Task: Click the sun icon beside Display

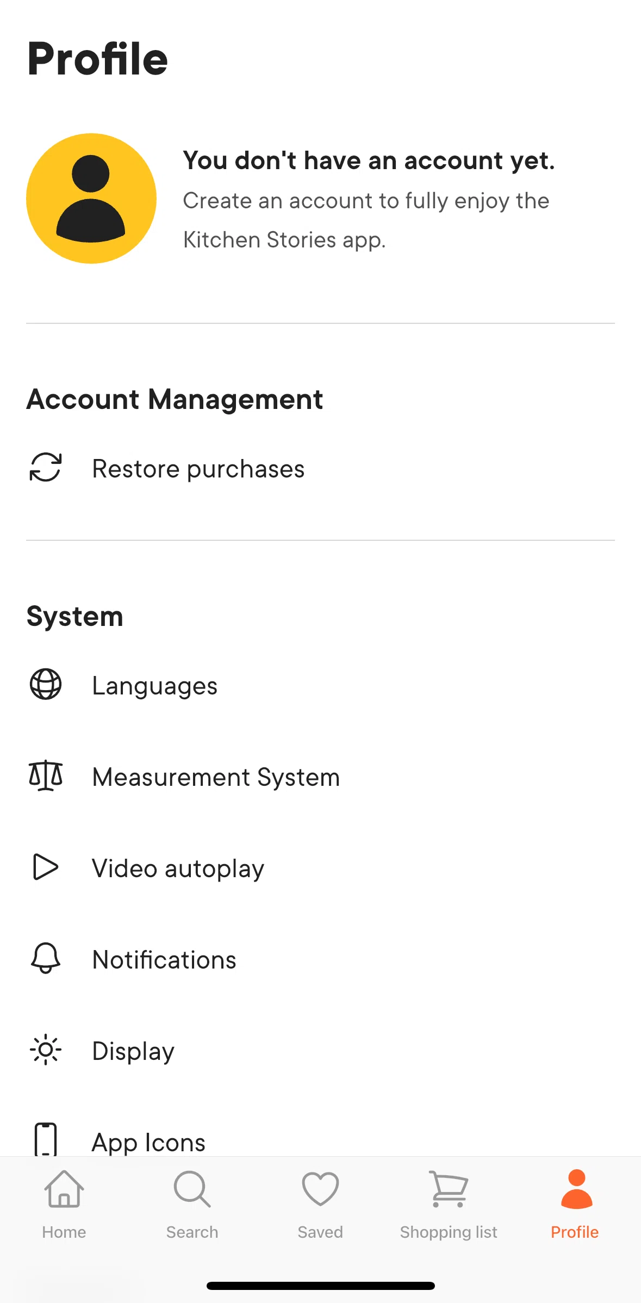Action: (x=46, y=1050)
